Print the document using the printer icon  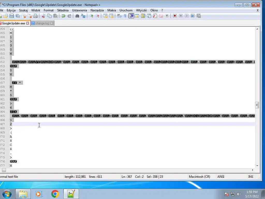click(35, 16)
